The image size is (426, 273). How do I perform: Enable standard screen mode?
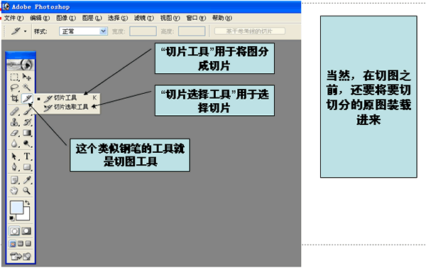click(13, 244)
